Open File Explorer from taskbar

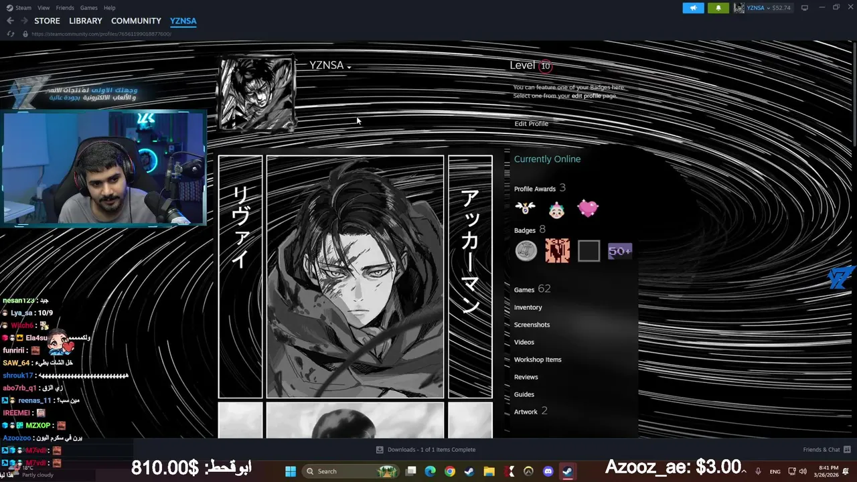pos(489,471)
